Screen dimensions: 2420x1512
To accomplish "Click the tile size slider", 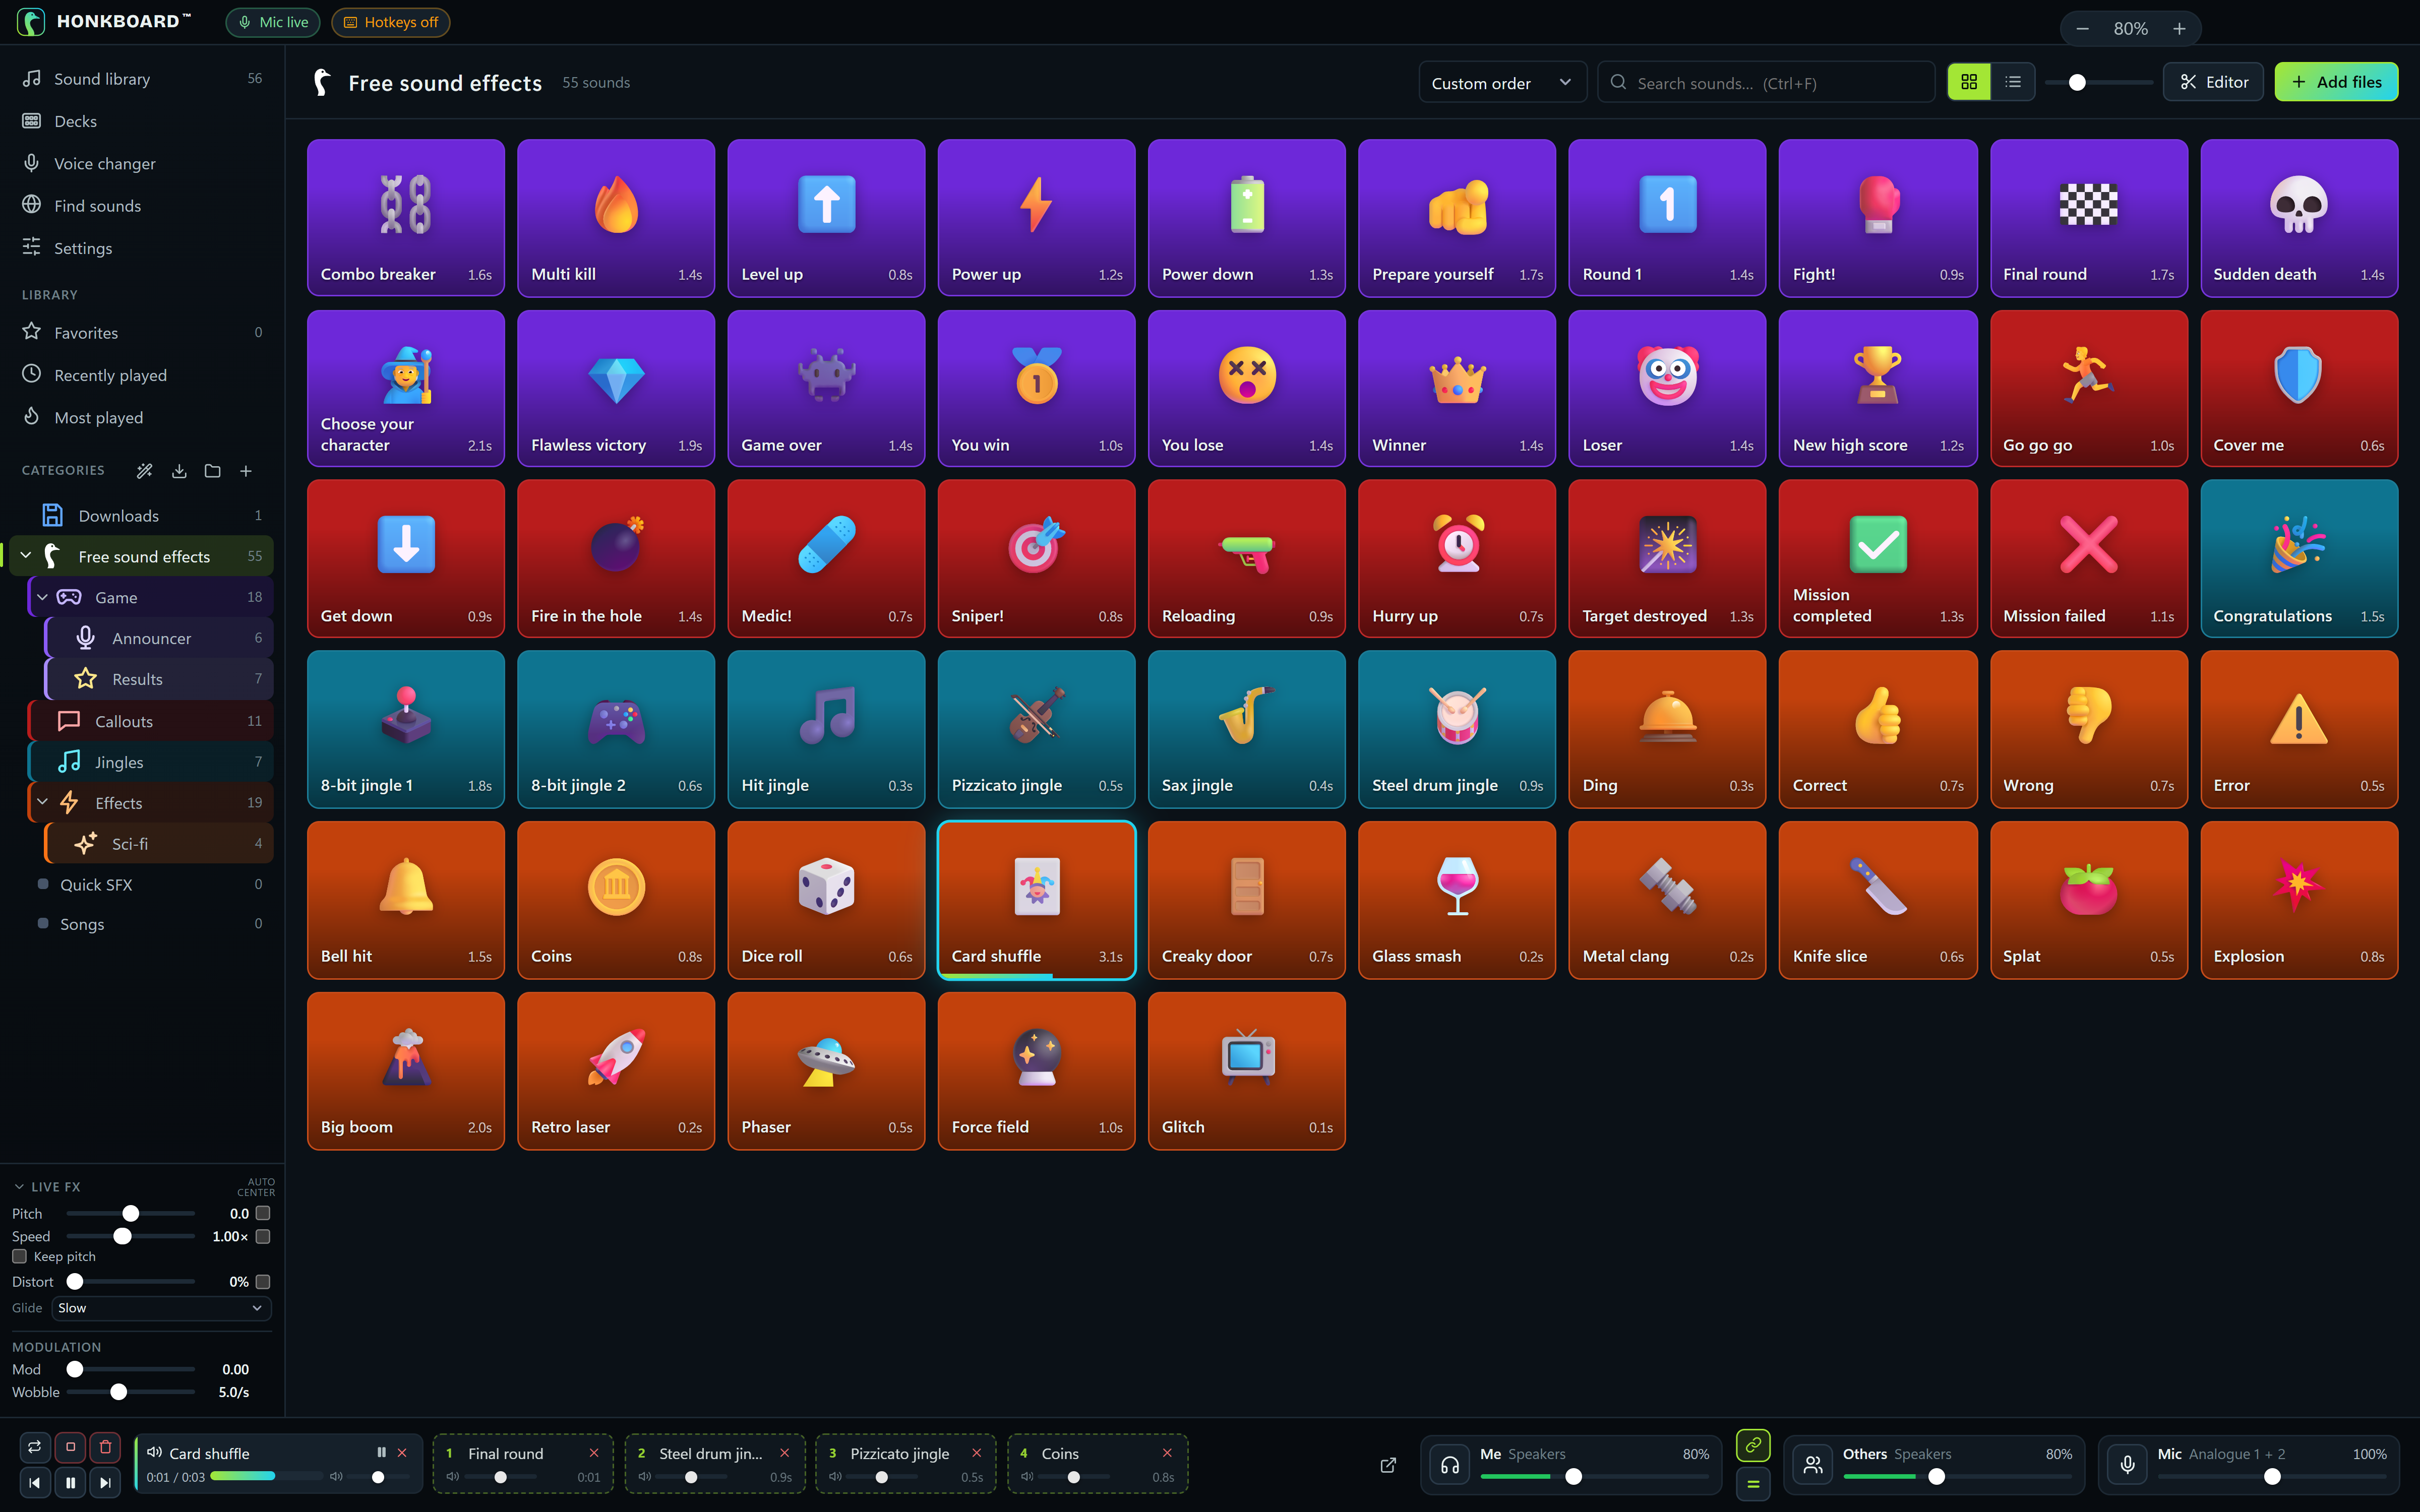I will coord(2099,82).
